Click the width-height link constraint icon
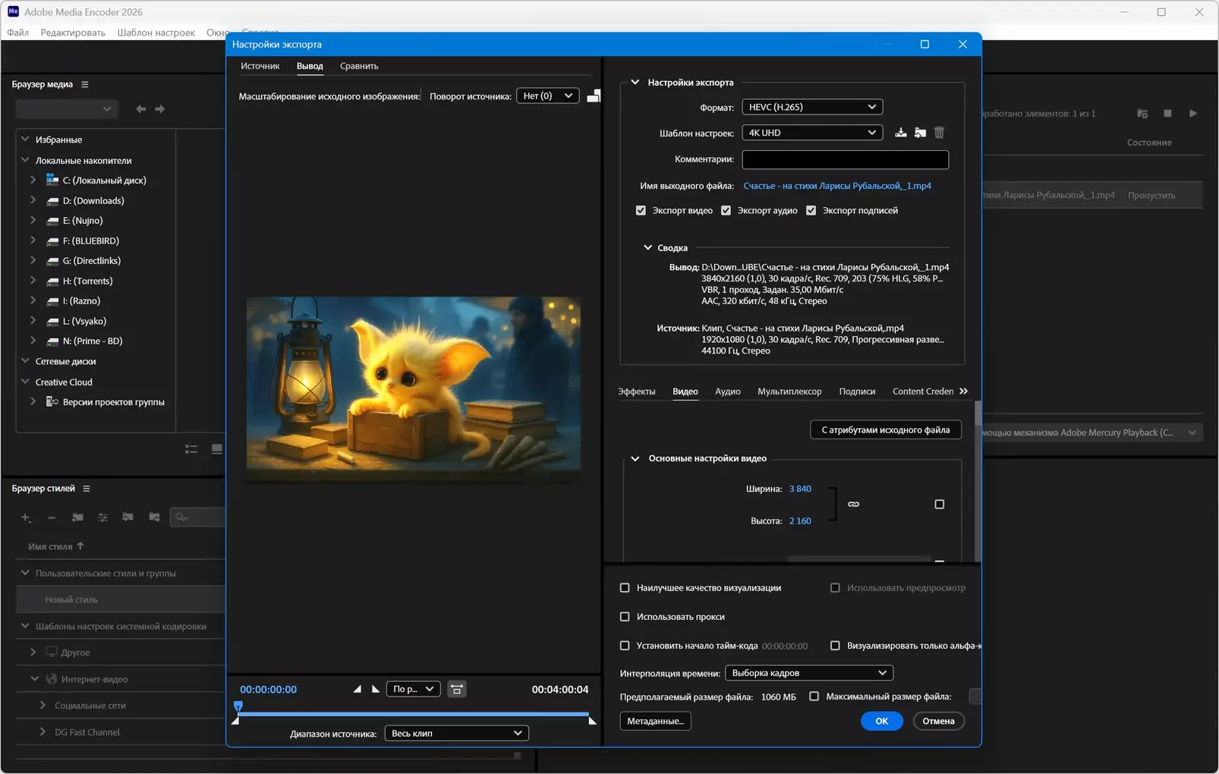Image resolution: width=1219 pixels, height=774 pixels. tap(853, 505)
